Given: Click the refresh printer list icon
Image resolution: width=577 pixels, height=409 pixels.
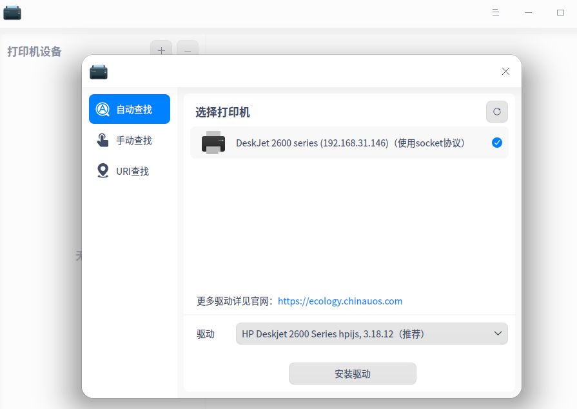Looking at the screenshot, I should tap(496, 112).
